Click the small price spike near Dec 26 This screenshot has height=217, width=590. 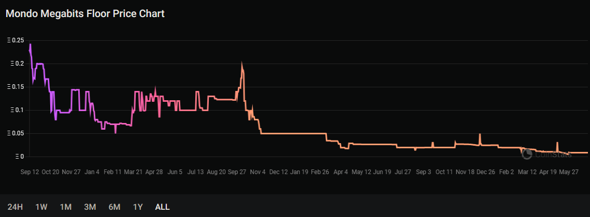(480, 135)
